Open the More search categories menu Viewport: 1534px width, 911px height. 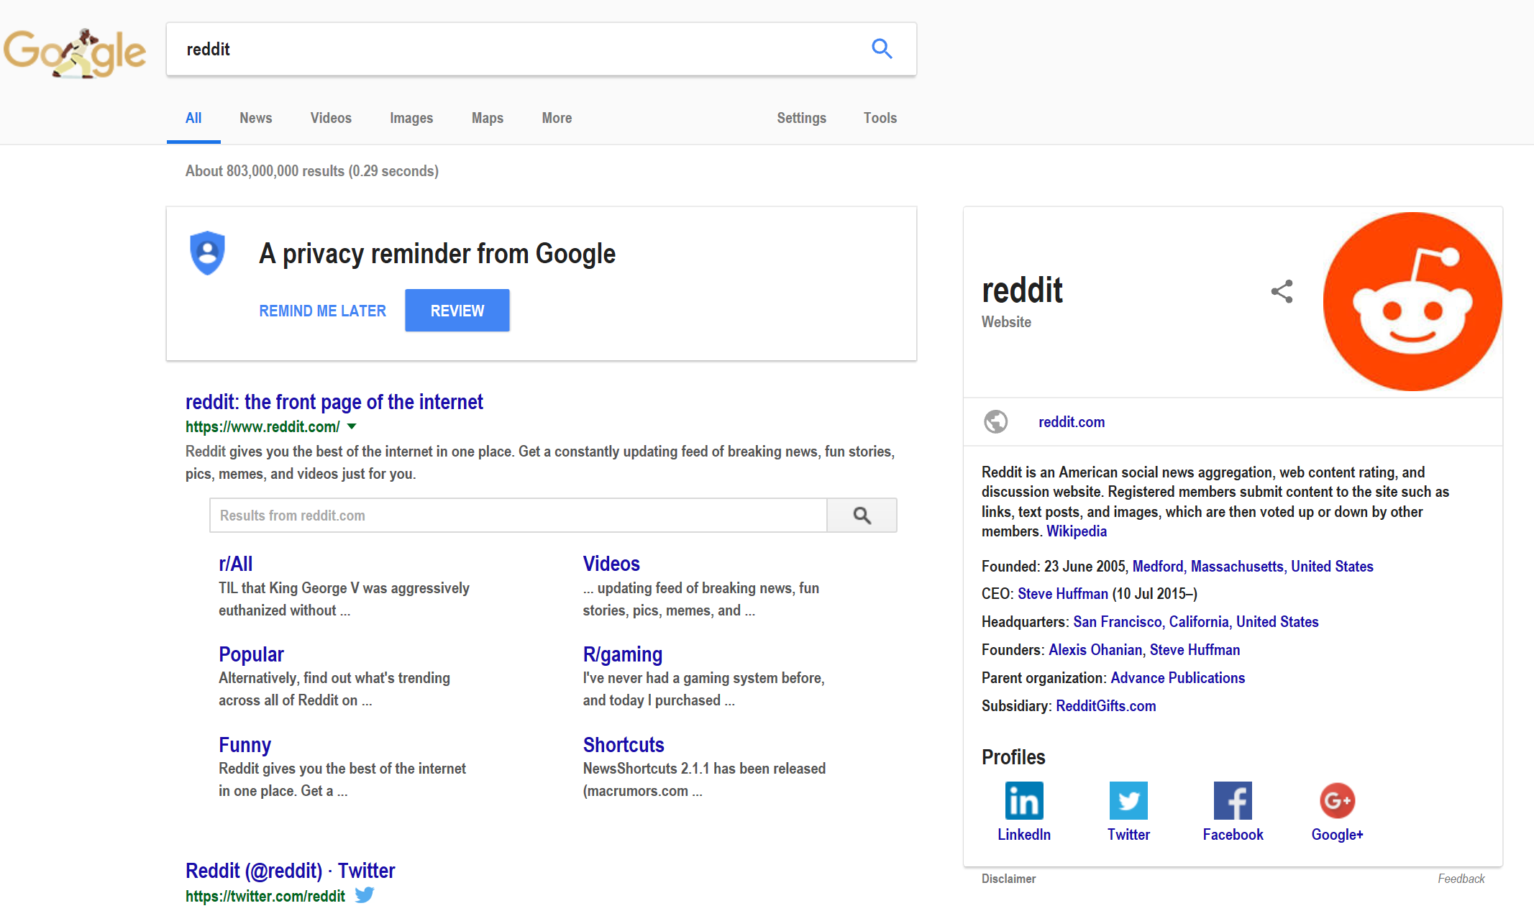point(556,118)
